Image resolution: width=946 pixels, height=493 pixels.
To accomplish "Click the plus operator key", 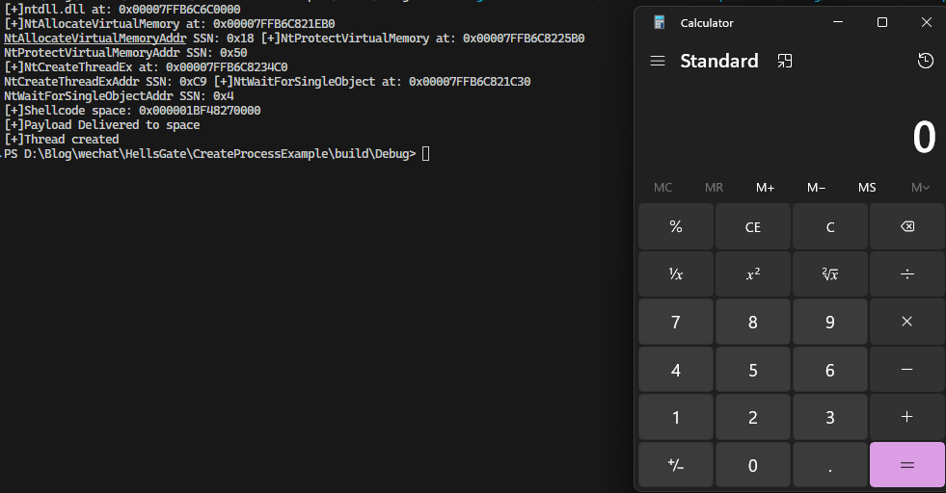I will point(906,417).
